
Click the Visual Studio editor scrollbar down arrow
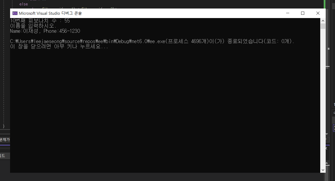coord(327,134)
